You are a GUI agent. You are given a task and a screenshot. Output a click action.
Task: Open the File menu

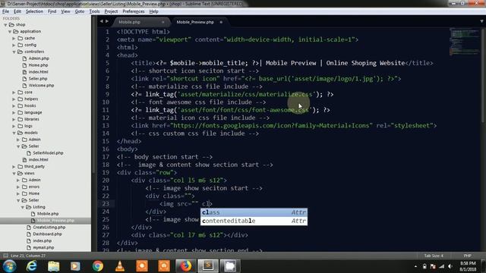5,11
